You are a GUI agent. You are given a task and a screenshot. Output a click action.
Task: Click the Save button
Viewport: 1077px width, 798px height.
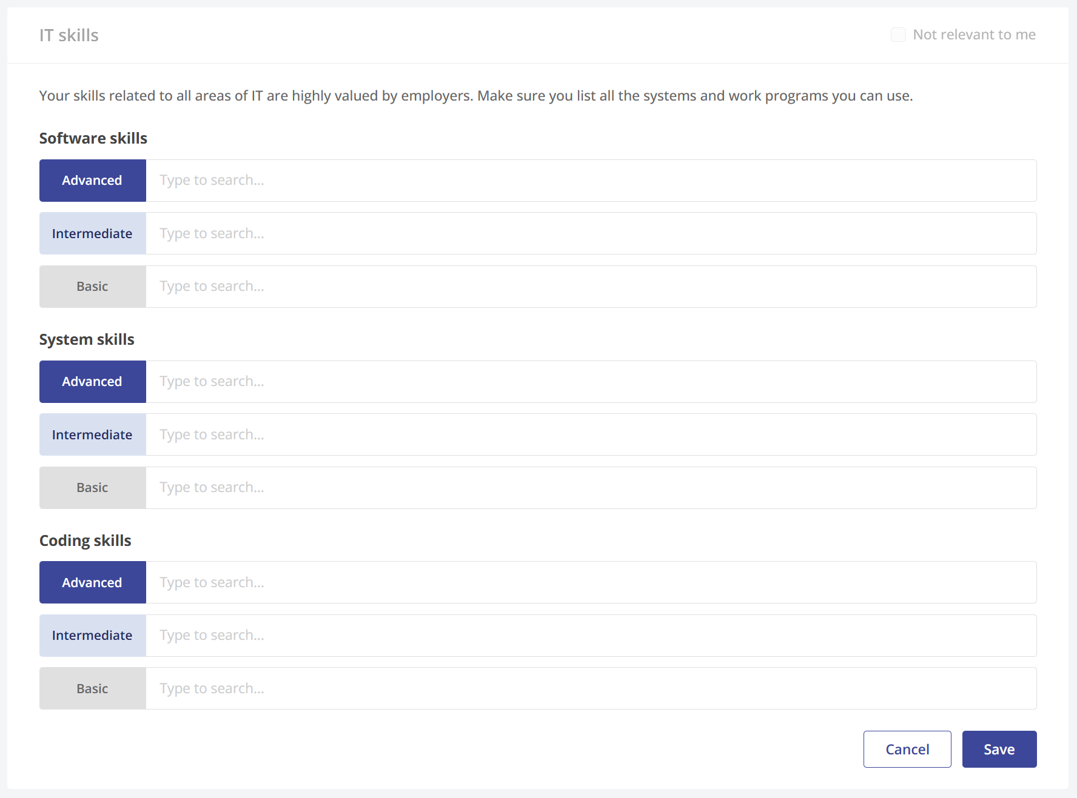coord(999,749)
